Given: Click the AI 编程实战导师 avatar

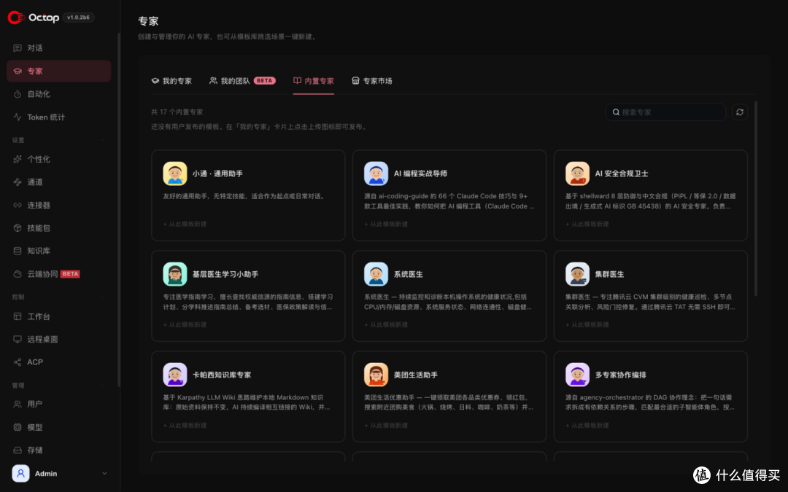Looking at the screenshot, I should coord(376,173).
